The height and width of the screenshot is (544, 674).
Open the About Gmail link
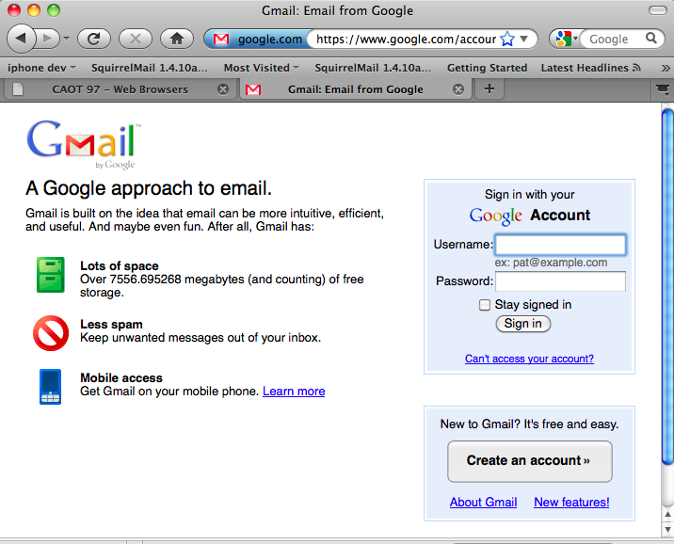click(x=483, y=502)
